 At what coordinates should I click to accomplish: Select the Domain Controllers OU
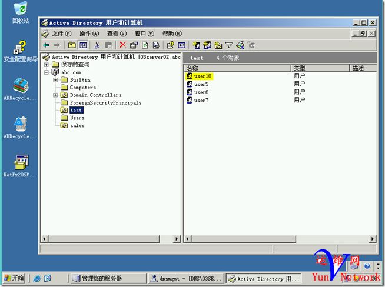pyautogui.click(x=95, y=95)
